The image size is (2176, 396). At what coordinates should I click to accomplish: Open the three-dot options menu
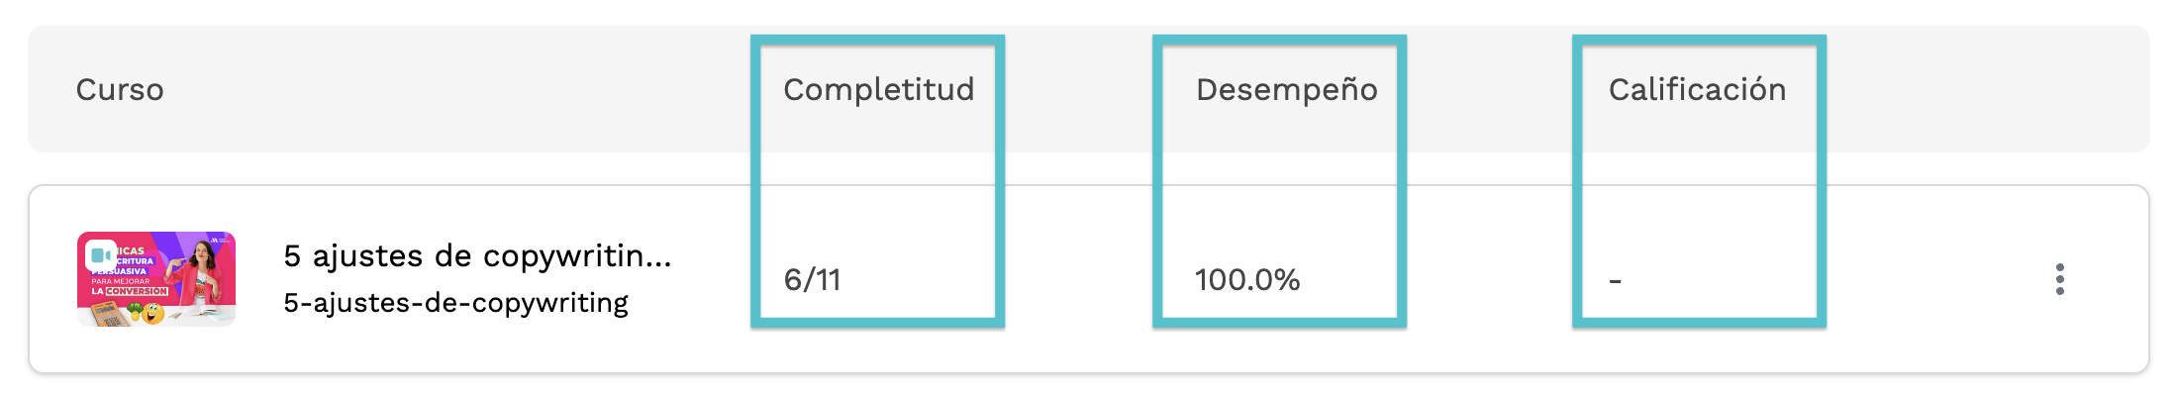click(x=2060, y=279)
